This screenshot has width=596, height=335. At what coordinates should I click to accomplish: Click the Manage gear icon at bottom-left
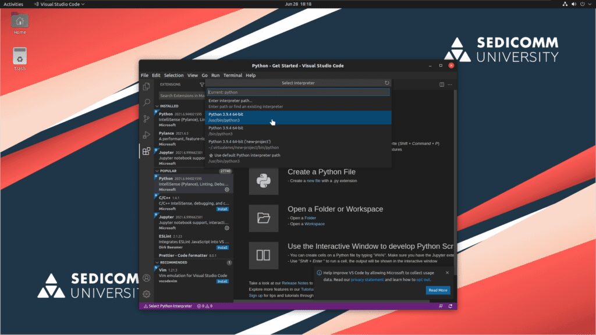point(147,294)
